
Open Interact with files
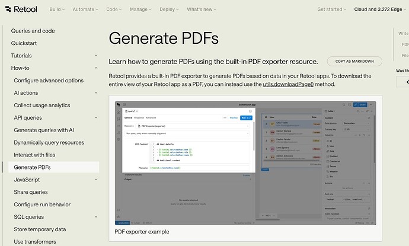coord(34,155)
